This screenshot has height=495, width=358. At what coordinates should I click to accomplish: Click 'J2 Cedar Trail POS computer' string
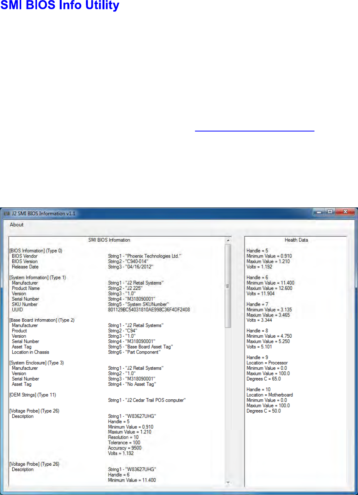[x=148, y=401]
